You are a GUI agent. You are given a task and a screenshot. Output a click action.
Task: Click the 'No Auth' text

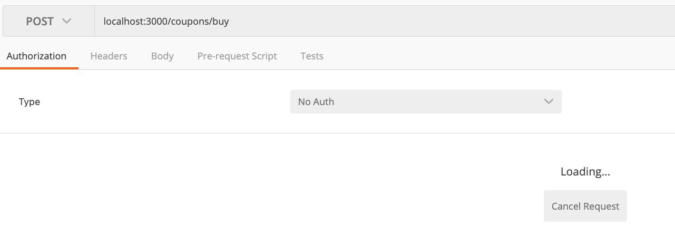316,102
